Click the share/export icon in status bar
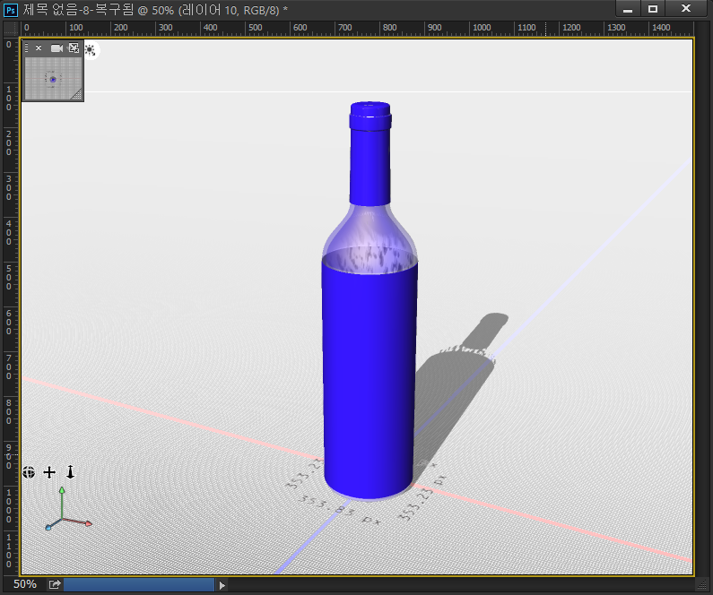The width and height of the screenshot is (713, 595). [55, 584]
